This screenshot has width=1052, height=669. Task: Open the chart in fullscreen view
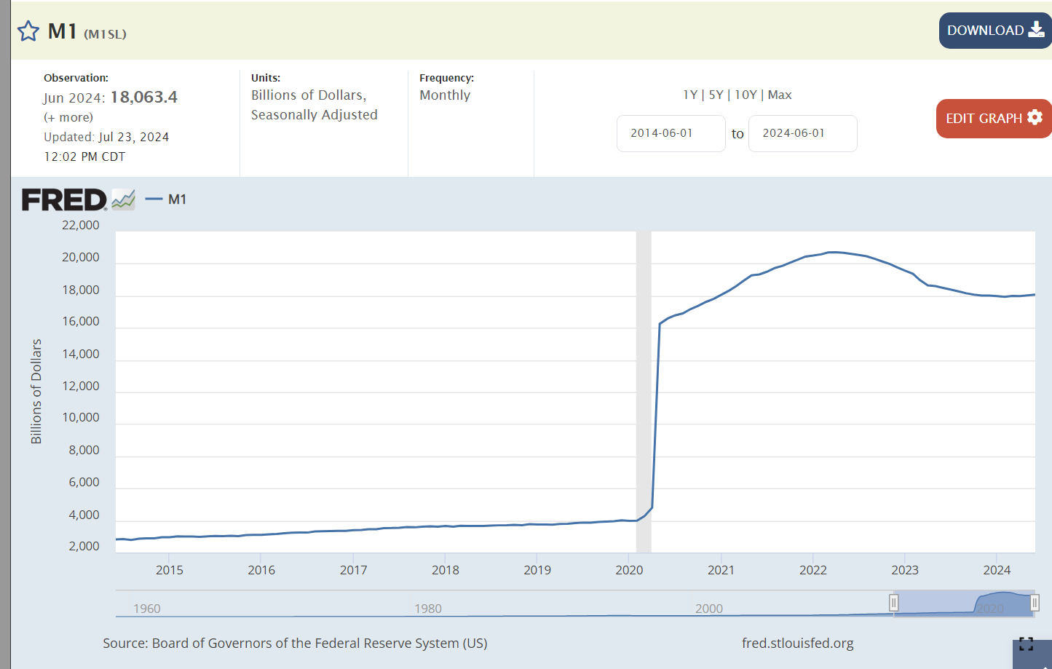click(1026, 644)
